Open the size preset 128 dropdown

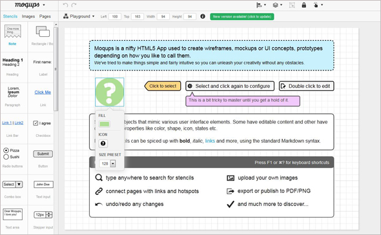click(x=113, y=163)
